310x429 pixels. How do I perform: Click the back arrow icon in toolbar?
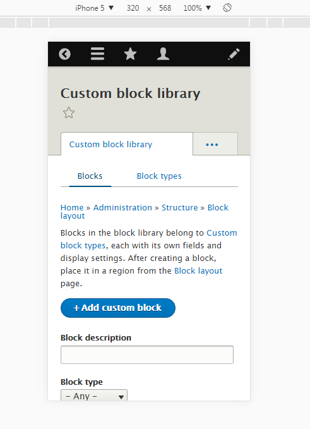[x=65, y=54]
